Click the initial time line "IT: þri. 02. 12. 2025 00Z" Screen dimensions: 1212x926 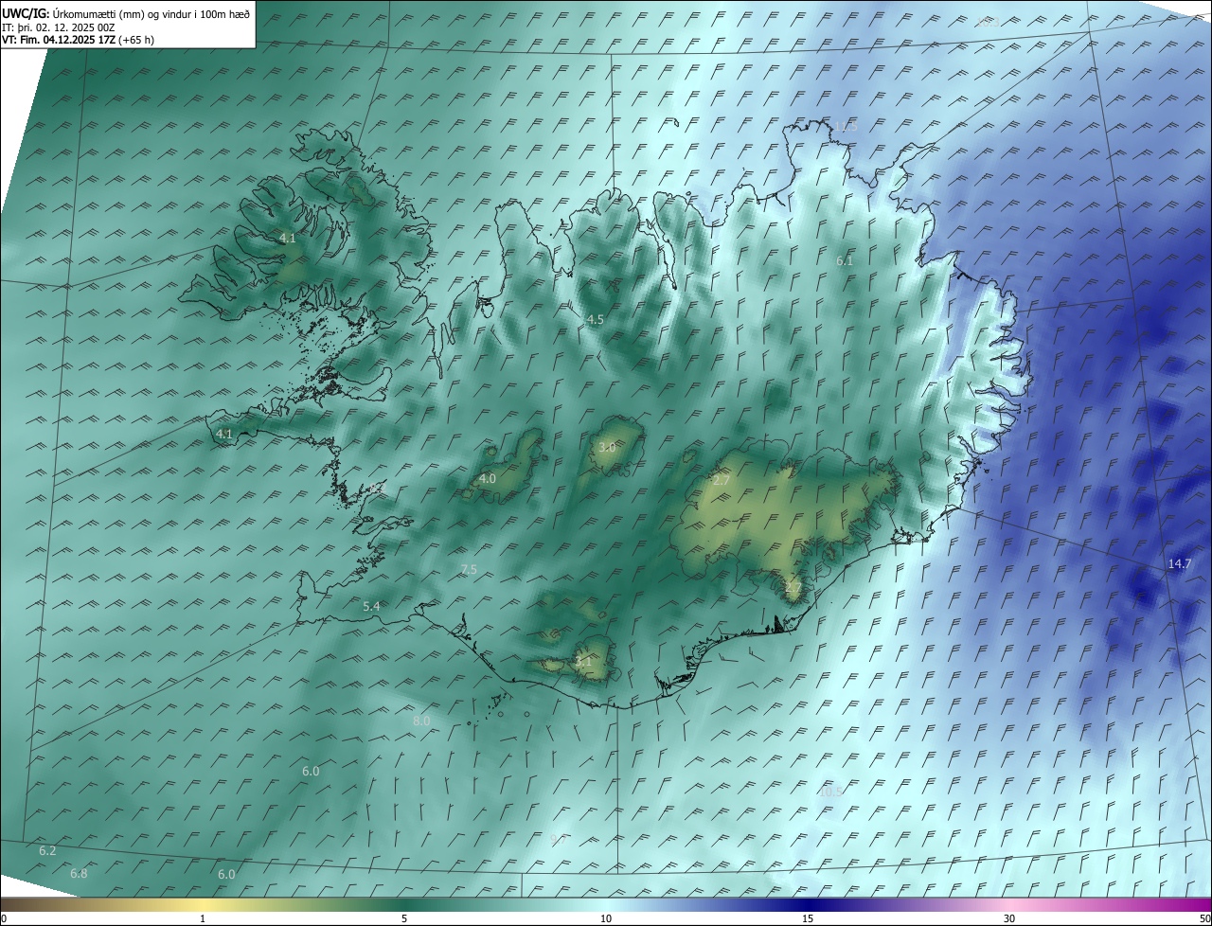click(61, 27)
